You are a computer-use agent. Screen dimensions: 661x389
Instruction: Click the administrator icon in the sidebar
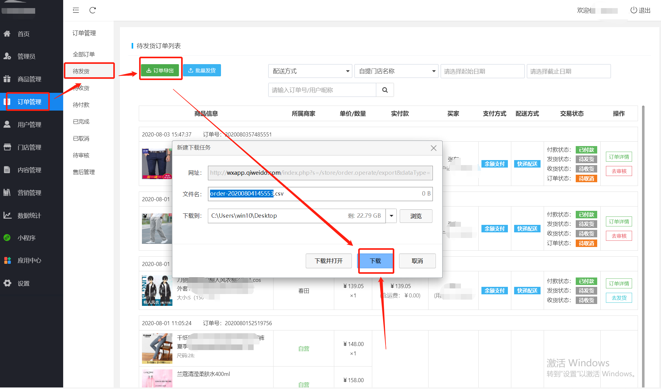(x=7, y=56)
